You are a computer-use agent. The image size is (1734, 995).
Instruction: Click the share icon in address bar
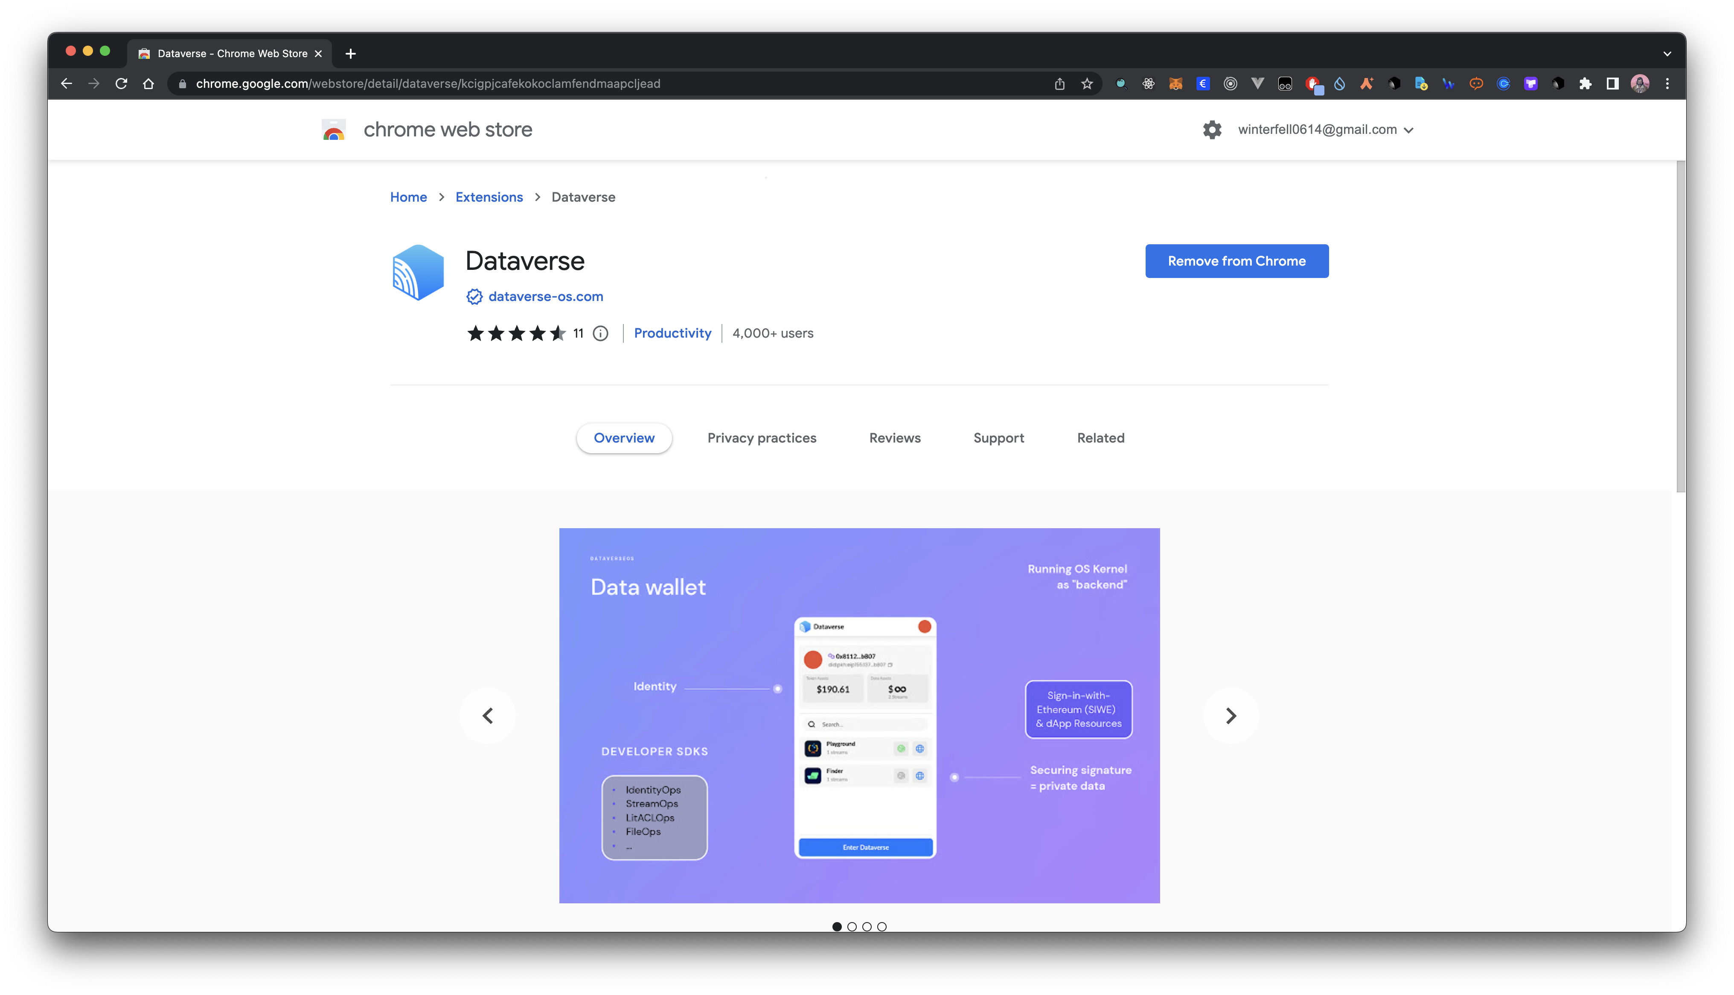click(1060, 84)
